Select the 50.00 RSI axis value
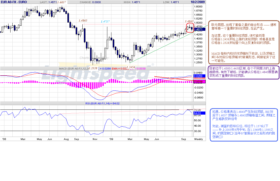Screen dimensions: 280x181 [x=197, y=120]
